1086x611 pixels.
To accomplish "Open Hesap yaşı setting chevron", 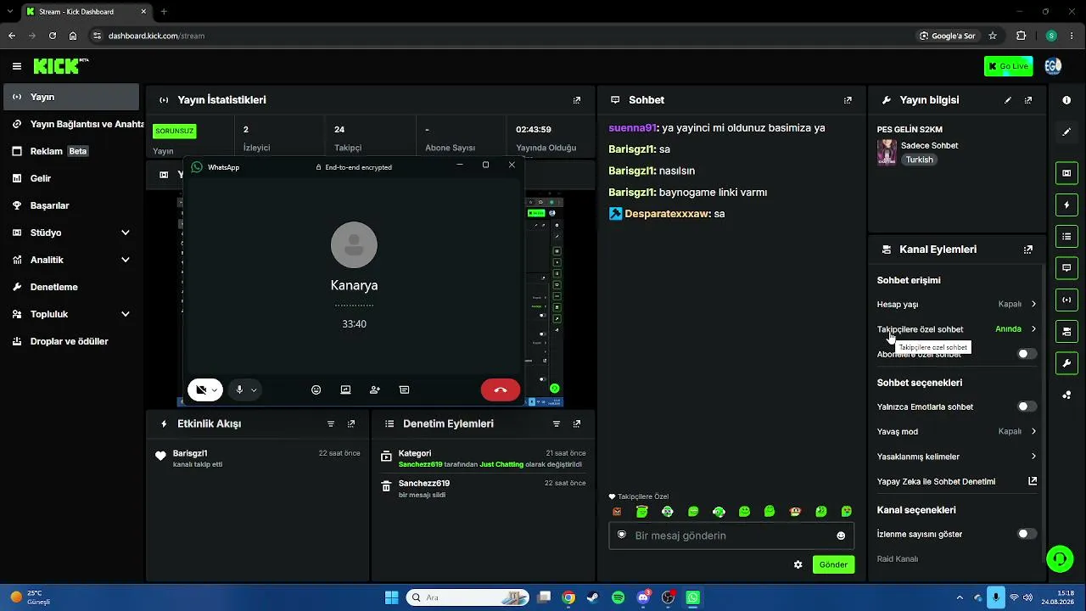I will pos(1033,304).
